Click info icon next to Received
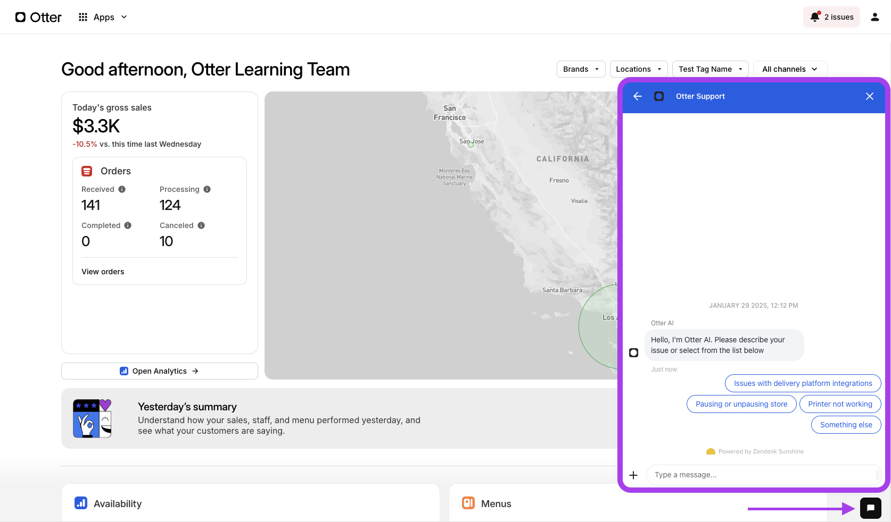This screenshot has width=891, height=522. pyautogui.click(x=122, y=189)
